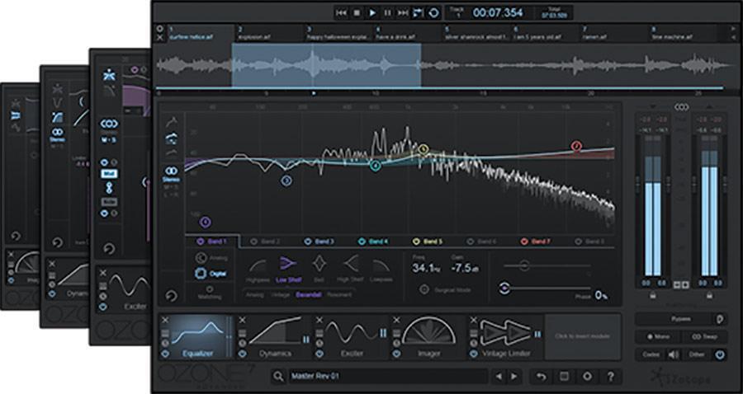Toggle Band 4 power button

[x=362, y=242]
